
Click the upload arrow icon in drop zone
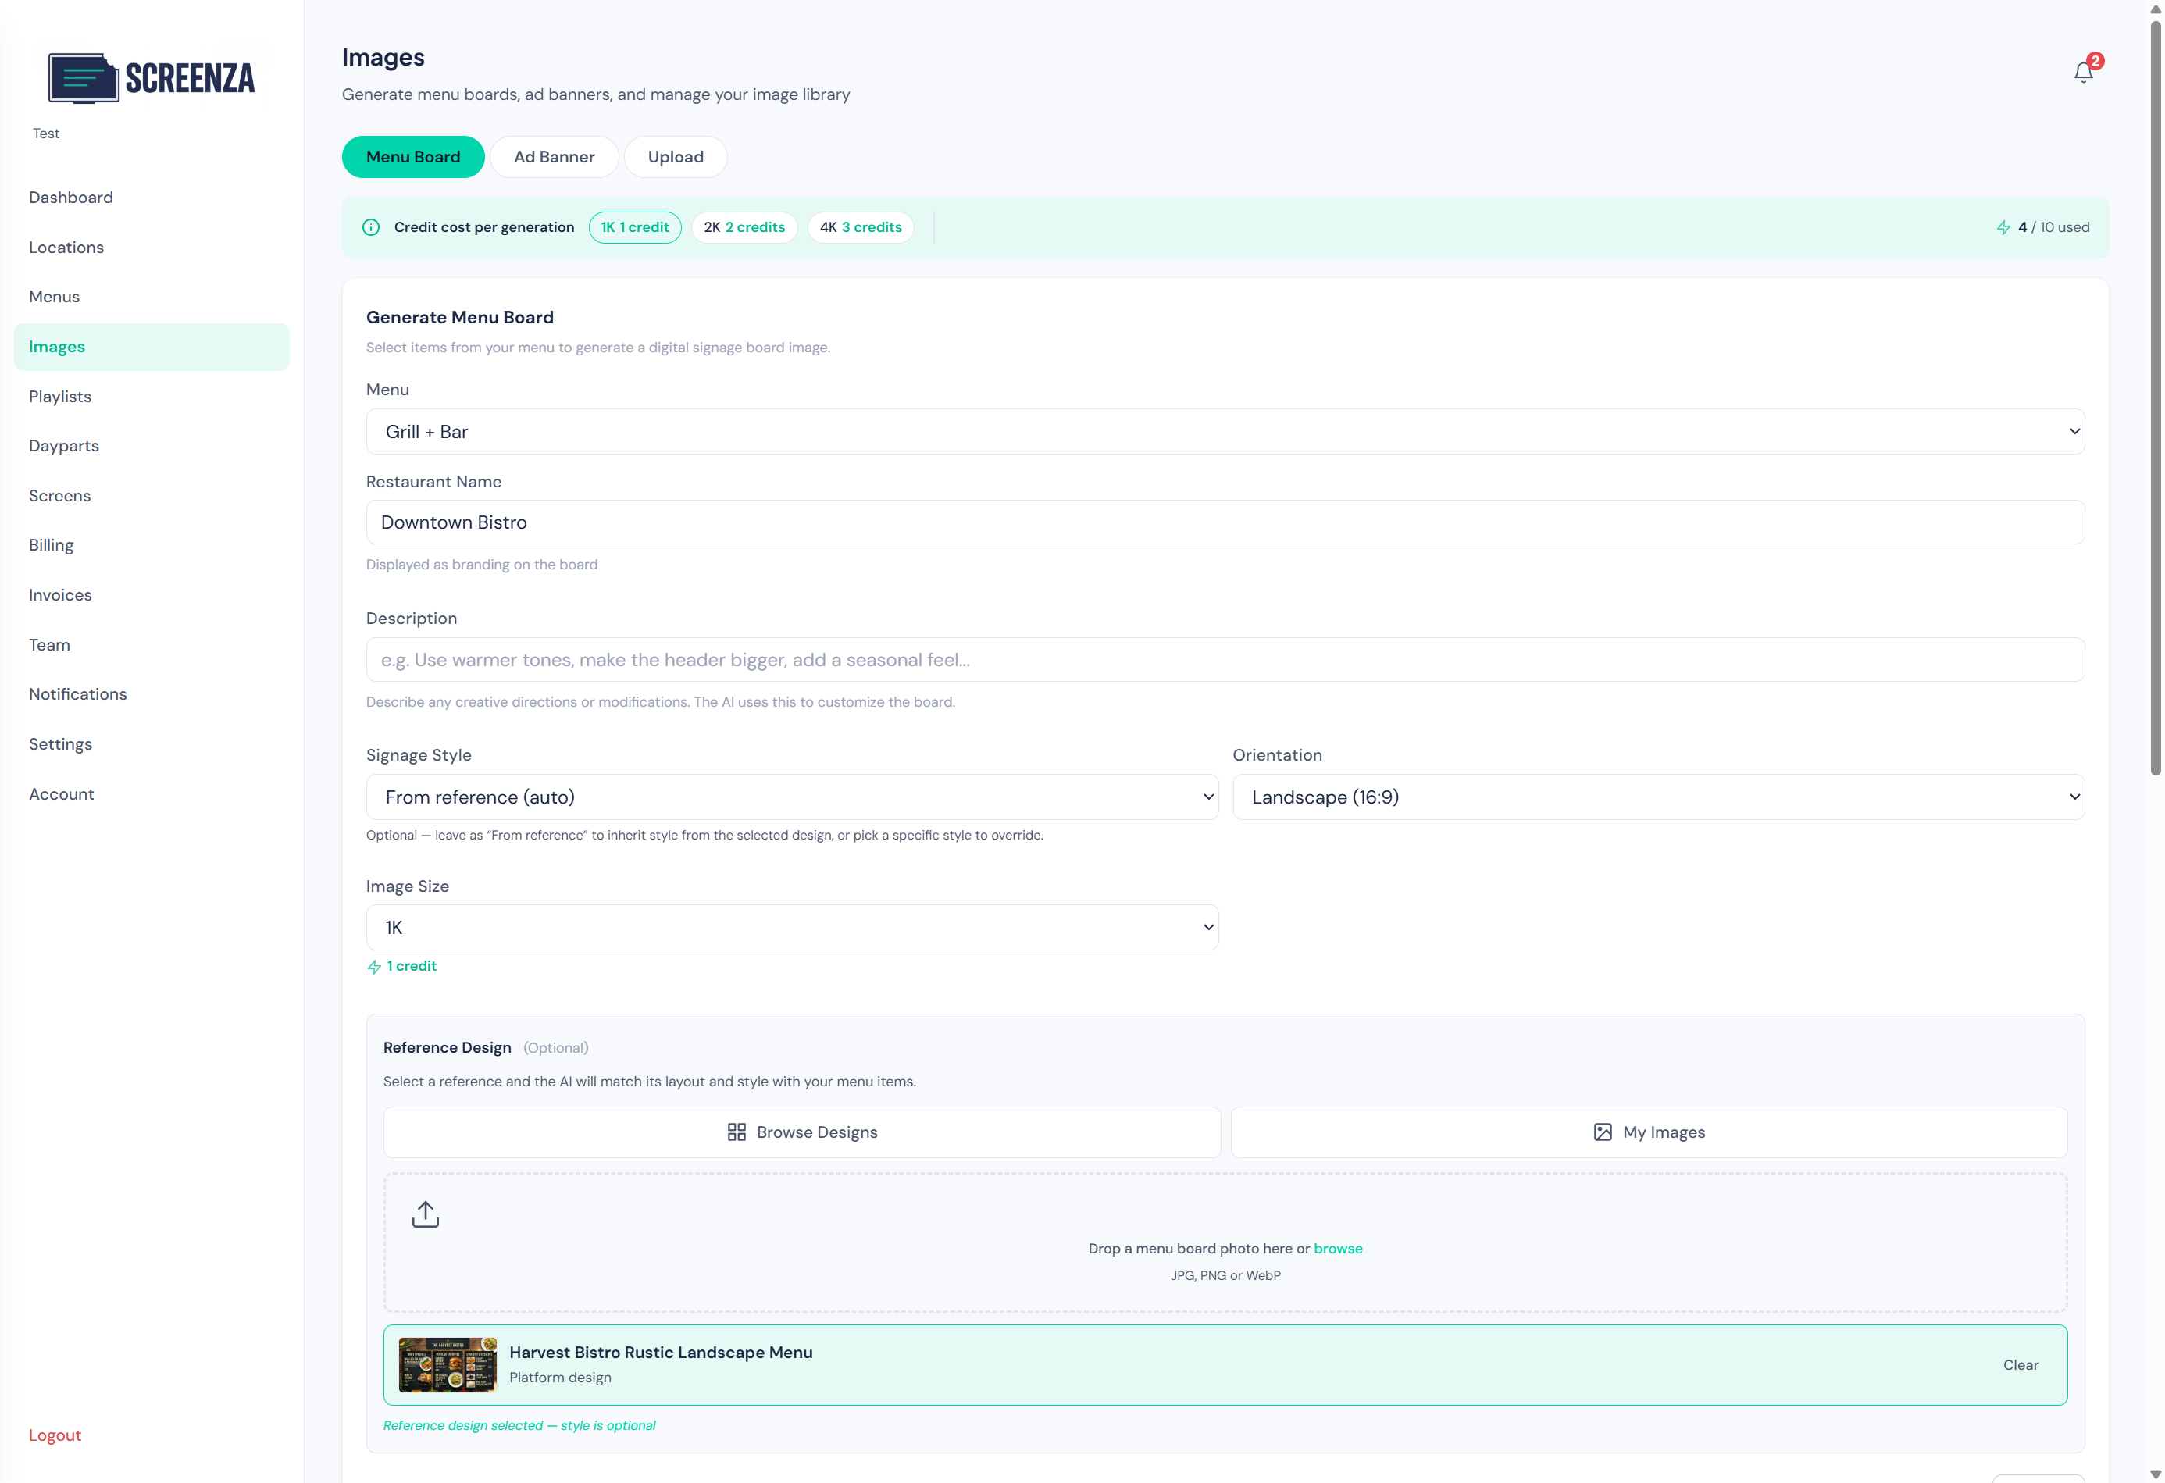[x=426, y=1212]
